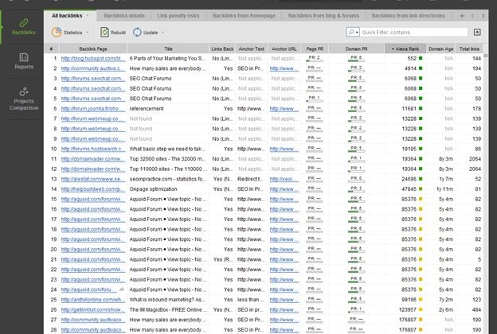Open the Backlinks module icon in sidebar
The height and width of the screenshot is (334, 497).
(24, 23)
